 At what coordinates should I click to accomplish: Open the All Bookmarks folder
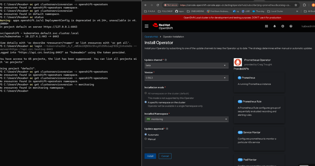[309, 11]
